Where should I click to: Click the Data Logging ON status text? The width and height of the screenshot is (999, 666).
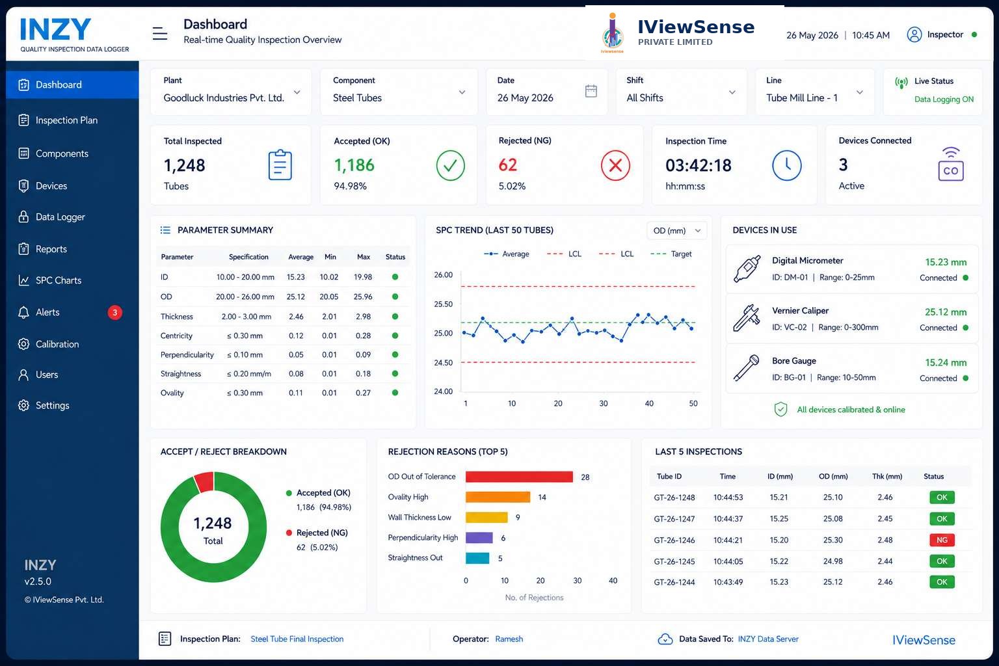click(x=944, y=100)
